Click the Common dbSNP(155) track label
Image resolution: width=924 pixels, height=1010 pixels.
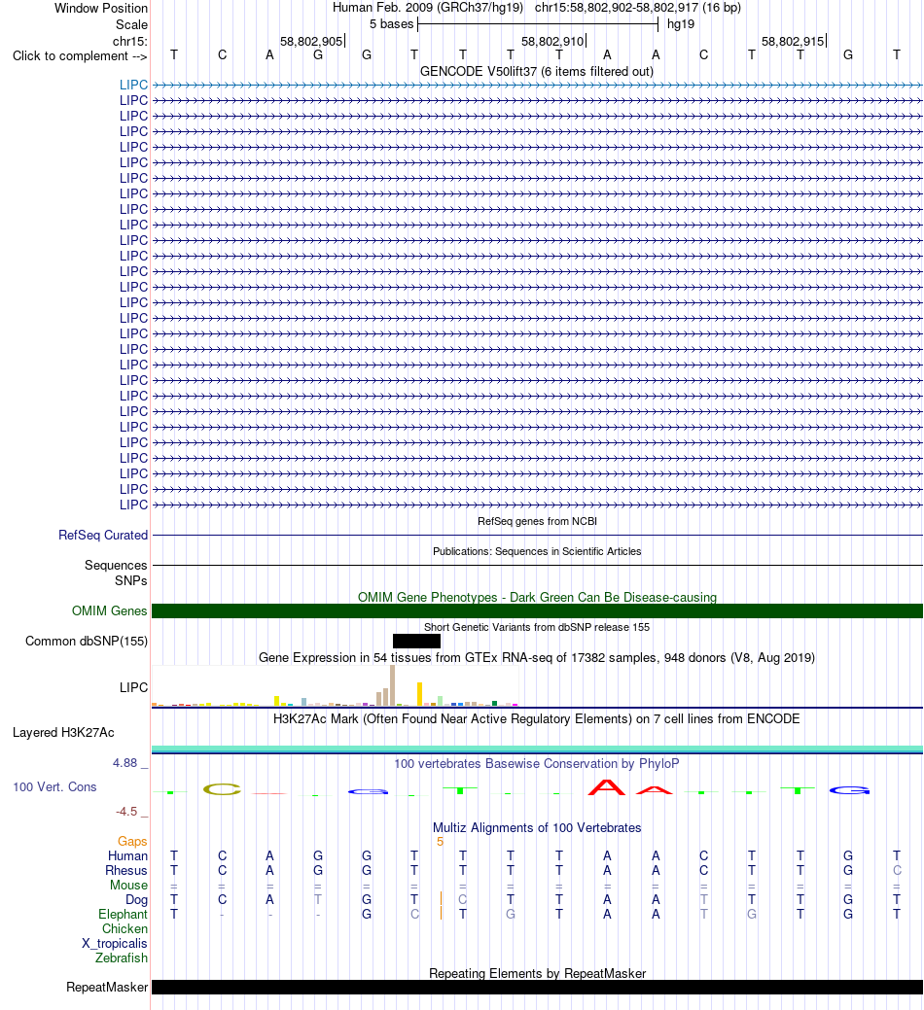(x=87, y=641)
